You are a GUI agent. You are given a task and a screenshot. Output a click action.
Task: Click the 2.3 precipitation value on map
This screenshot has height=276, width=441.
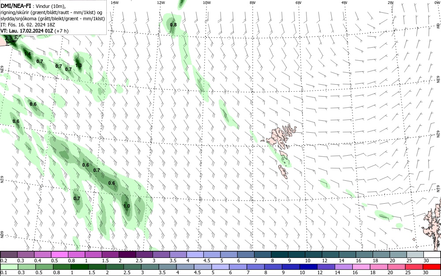tap(8, 38)
